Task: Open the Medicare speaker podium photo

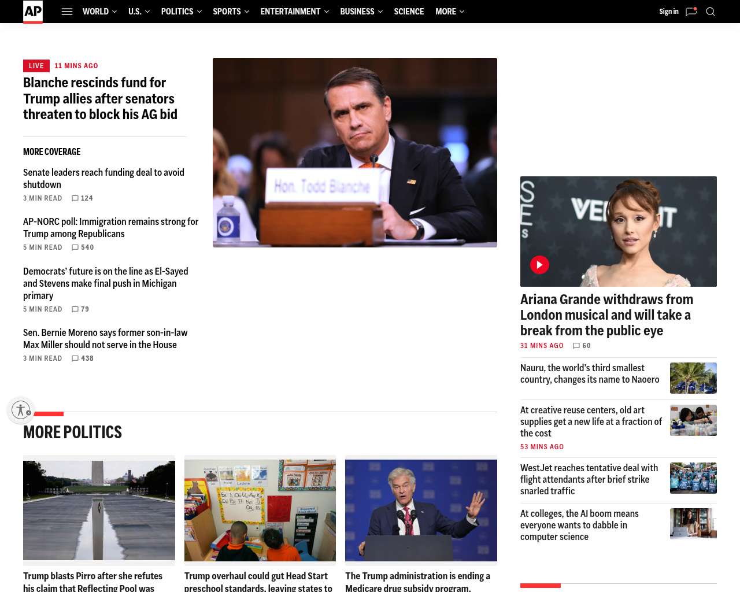Action: pos(421,510)
